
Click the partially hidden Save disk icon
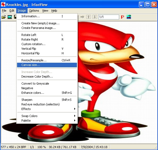point(15,17)
